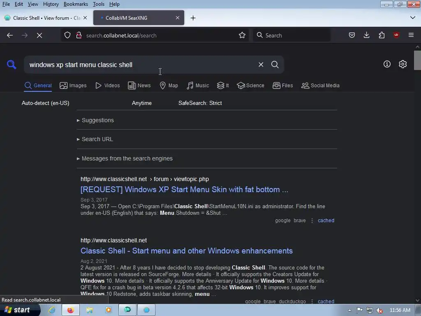Click the network connection tray icon
The height and width of the screenshot is (316, 421).
(x=370, y=310)
